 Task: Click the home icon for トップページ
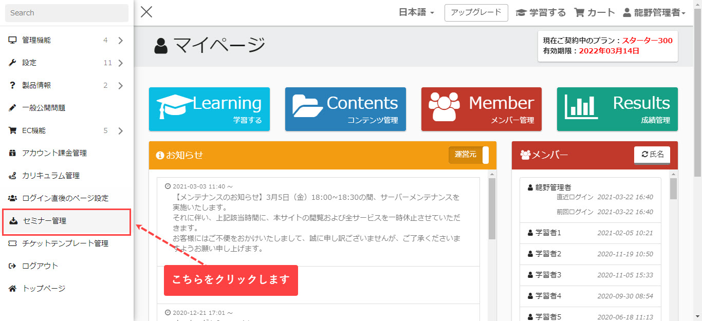tap(13, 289)
